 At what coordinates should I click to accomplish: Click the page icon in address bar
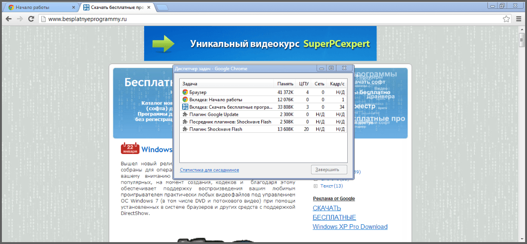(43, 19)
